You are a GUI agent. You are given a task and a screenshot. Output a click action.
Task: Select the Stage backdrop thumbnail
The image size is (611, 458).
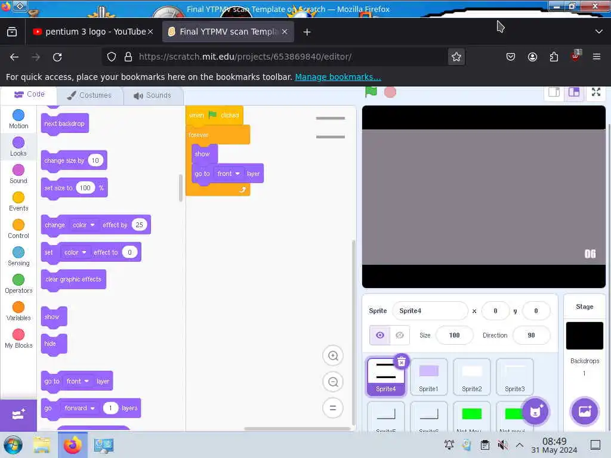click(585, 335)
